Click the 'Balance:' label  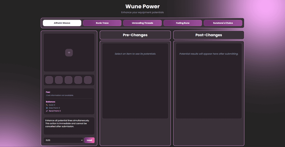coord(50,102)
